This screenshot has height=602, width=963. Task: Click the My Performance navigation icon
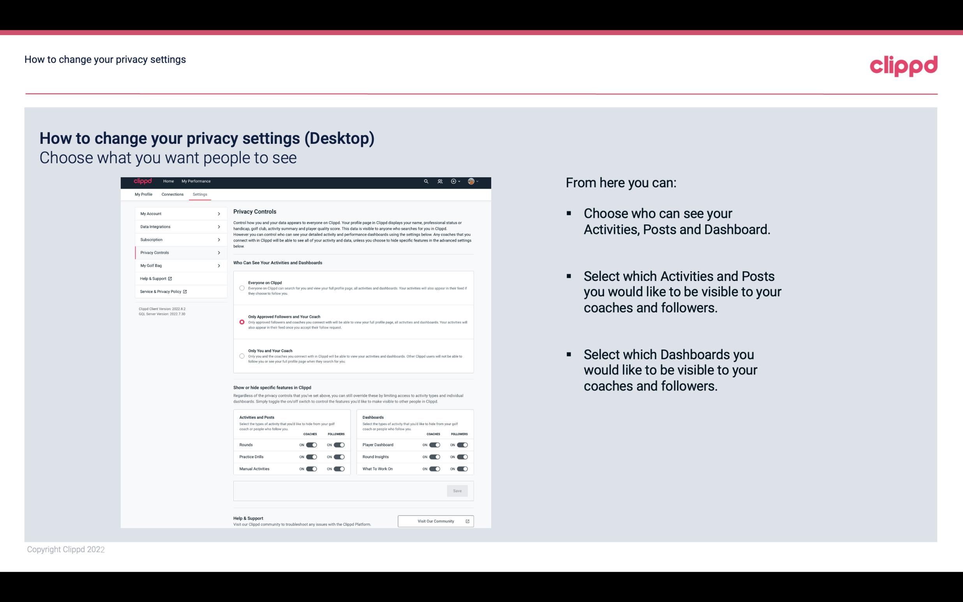click(x=196, y=181)
